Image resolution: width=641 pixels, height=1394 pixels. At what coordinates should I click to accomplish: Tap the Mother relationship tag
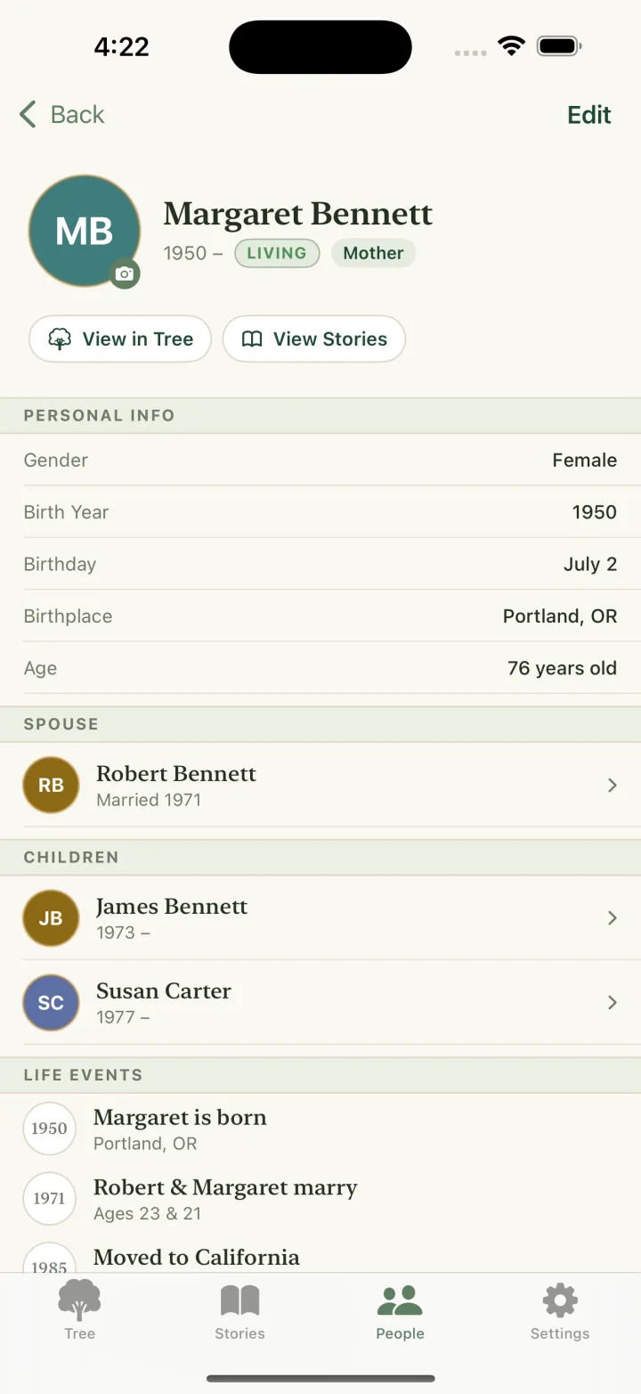pyautogui.click(x=373, y=253)
